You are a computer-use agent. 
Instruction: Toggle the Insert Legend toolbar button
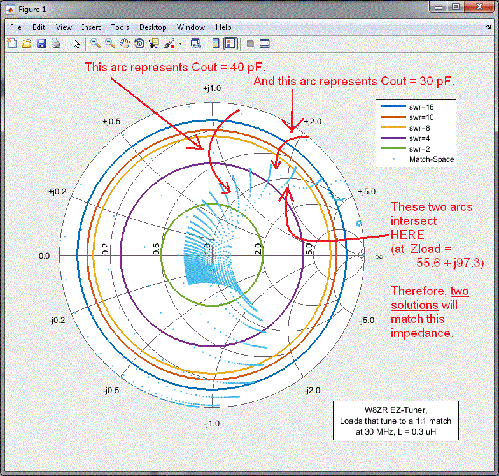coord(230,43)
